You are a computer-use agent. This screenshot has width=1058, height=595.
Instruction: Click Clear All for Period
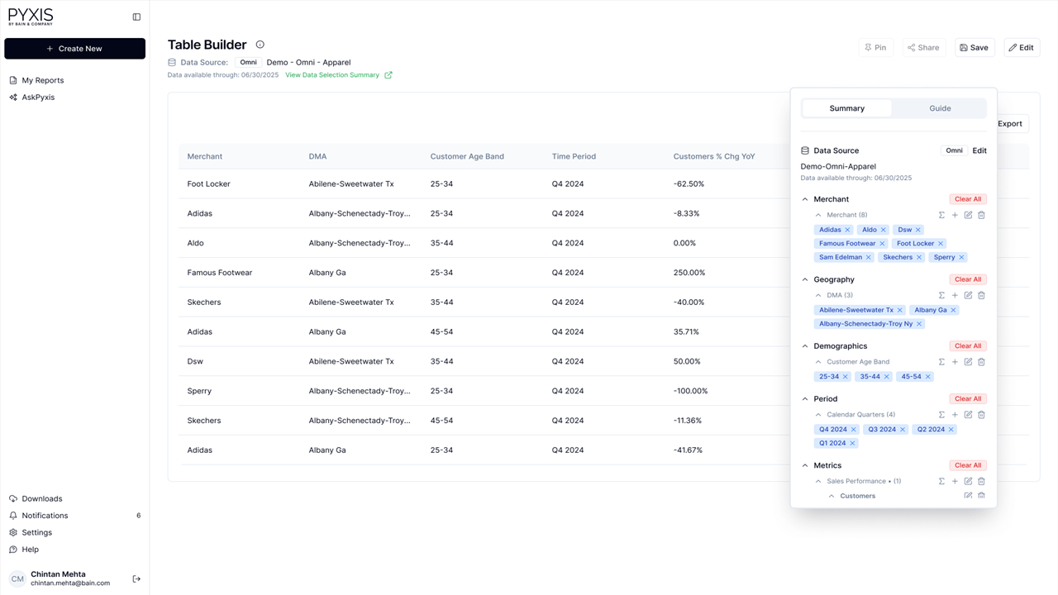pos(968,399)
